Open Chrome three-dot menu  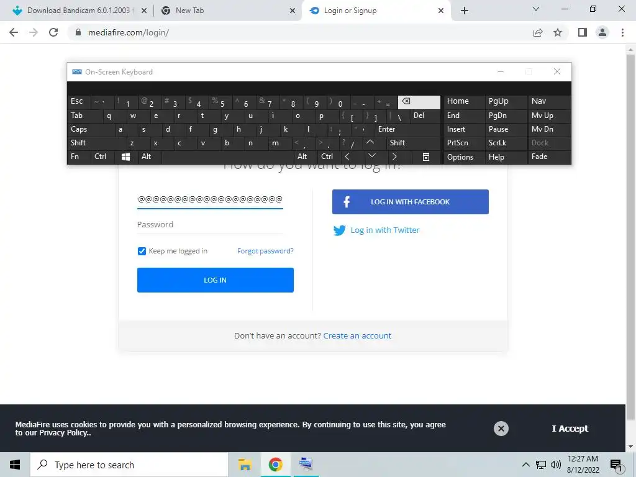(x=622, y=32)
